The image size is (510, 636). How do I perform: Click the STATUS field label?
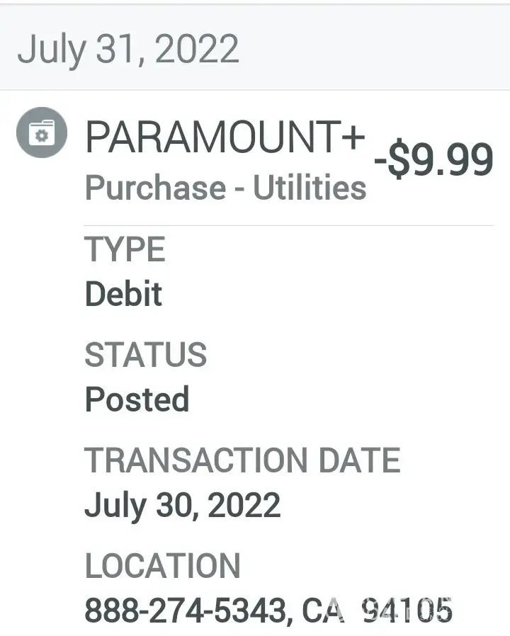[145, 355]
